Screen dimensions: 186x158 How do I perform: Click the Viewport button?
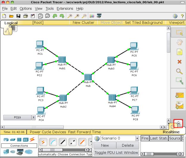[x=177, y=23]
